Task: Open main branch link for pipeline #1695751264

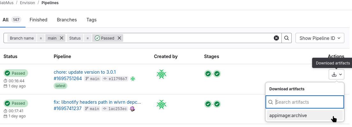Action: 94,79
